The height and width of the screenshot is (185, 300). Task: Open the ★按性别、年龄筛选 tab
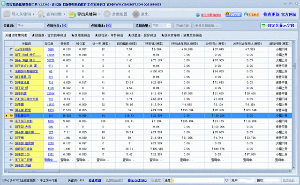pyautogui.click(x=109, y=36)
